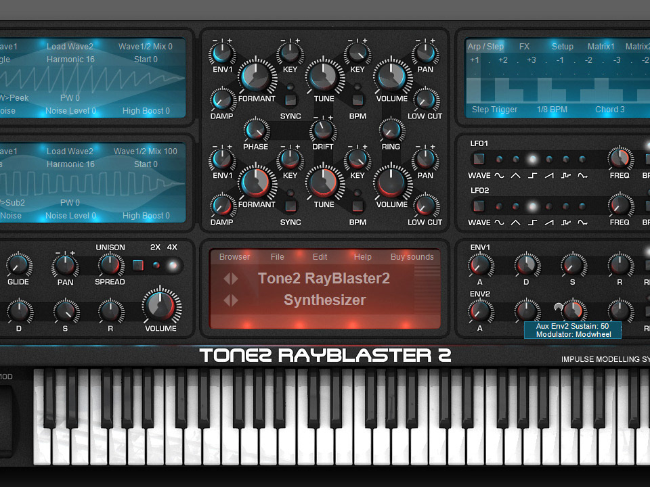Open Load Wave2 beside Wave1/2 Mix 0
650x487 pixels.
70,47
